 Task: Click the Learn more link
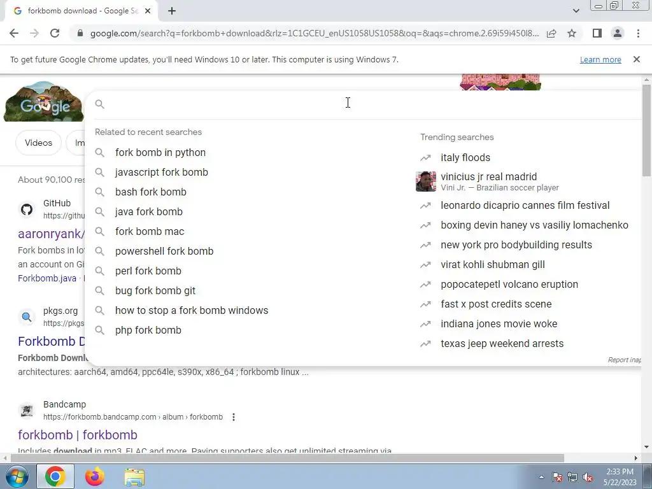[x=600, y=59]
